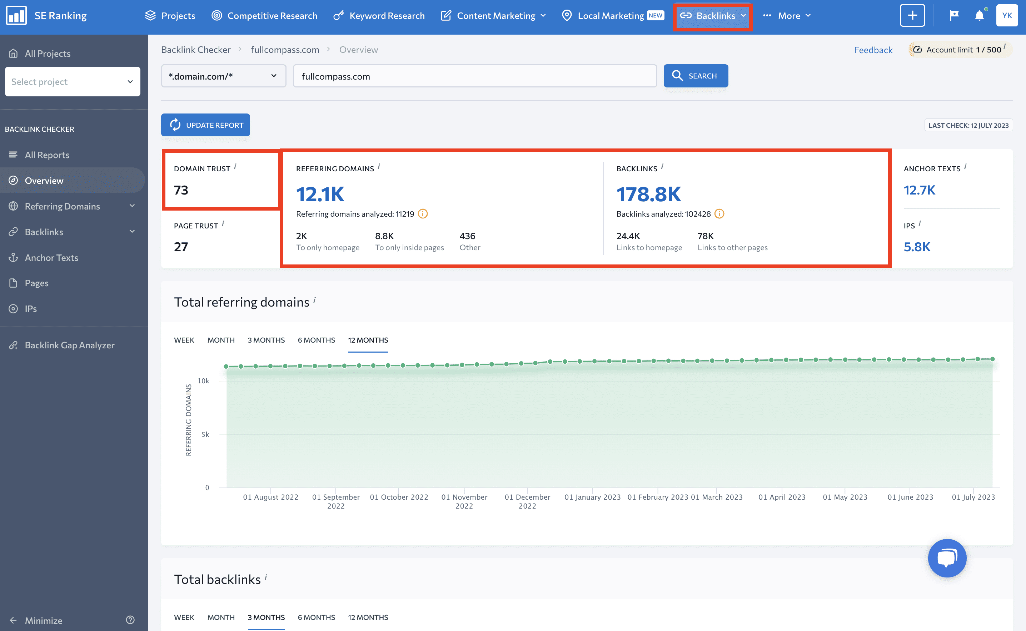Open Competitive Research in top navigation
1026x631 pixels.
(264, 15)
